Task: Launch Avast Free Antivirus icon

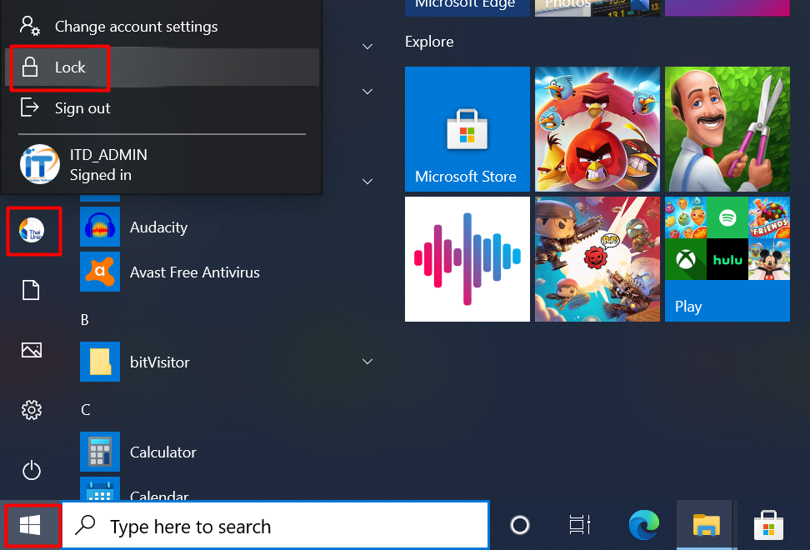Action: (100, 272)
